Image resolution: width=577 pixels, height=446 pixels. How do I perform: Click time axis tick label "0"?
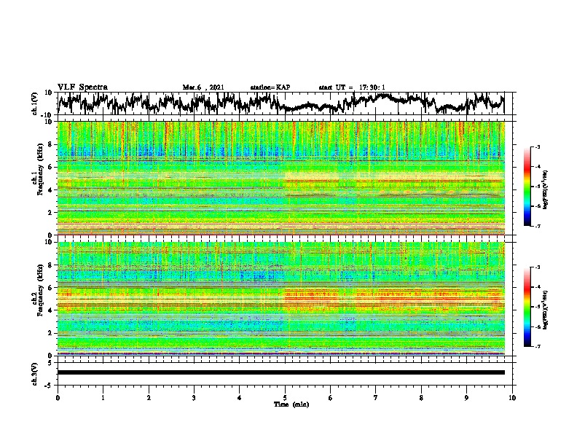click(x=58, y=398)
